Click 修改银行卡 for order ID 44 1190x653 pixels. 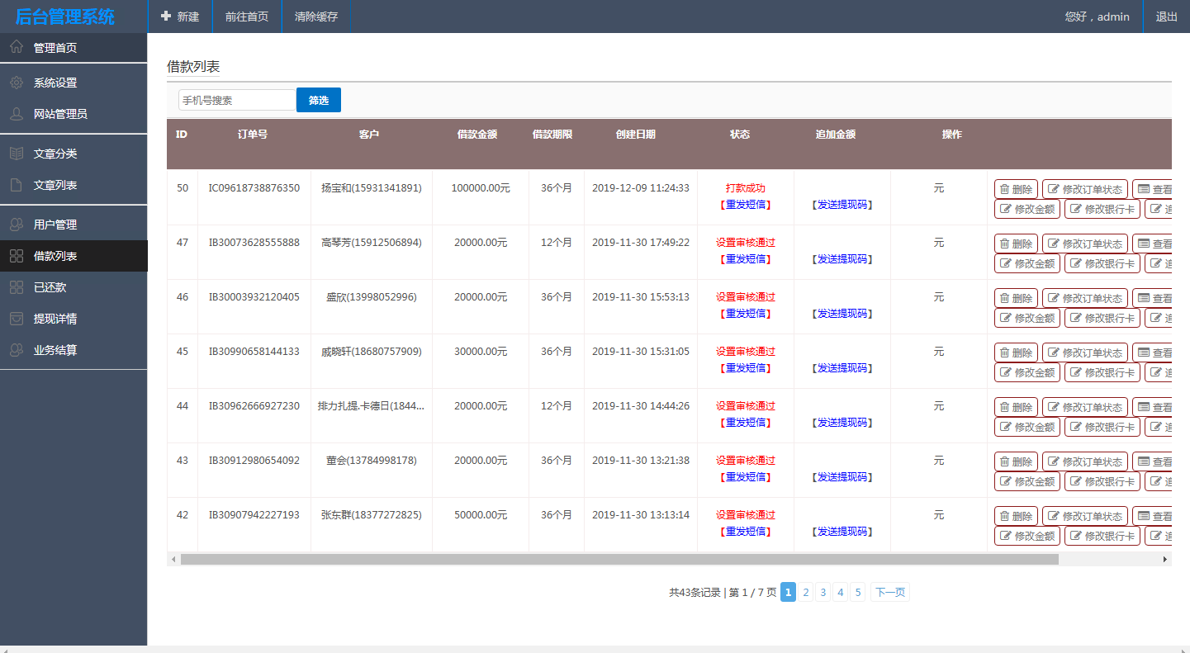pos(1102,427)
